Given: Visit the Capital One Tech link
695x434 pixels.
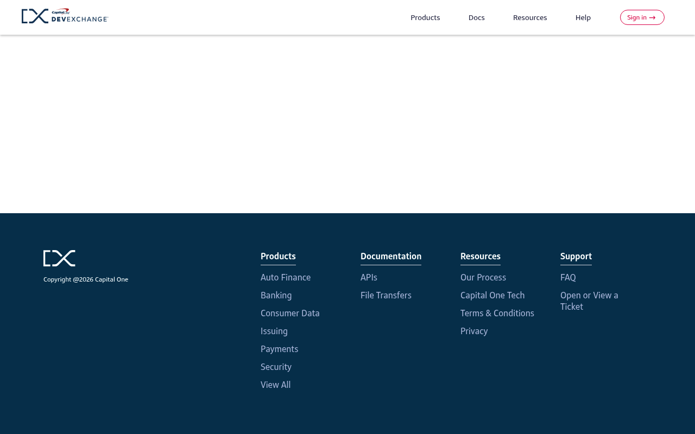Looking at the screenshot, I should [492, 295].
